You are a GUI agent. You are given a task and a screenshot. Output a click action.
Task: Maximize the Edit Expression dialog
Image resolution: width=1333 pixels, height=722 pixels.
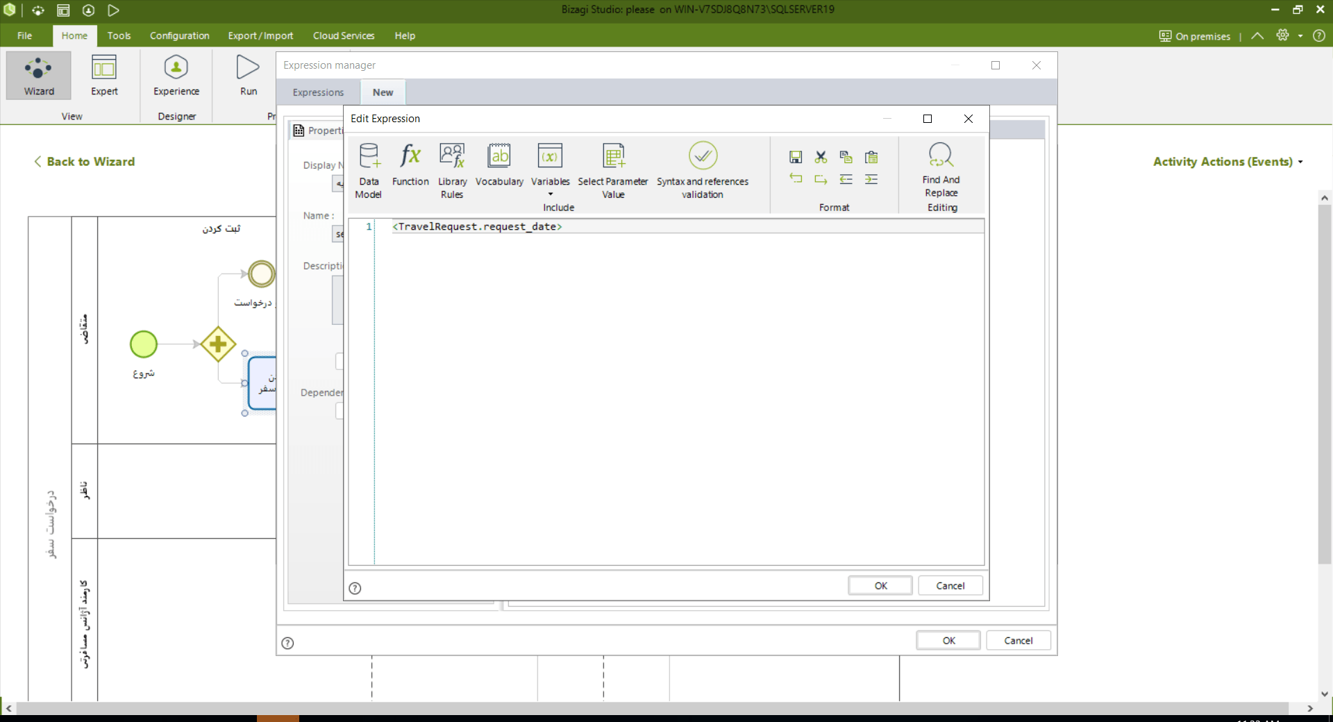pos(927,119)
